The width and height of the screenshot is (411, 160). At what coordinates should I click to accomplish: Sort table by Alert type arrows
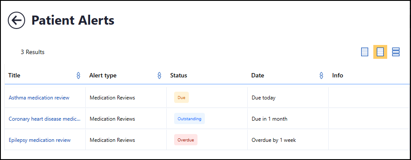pos(159,76)
